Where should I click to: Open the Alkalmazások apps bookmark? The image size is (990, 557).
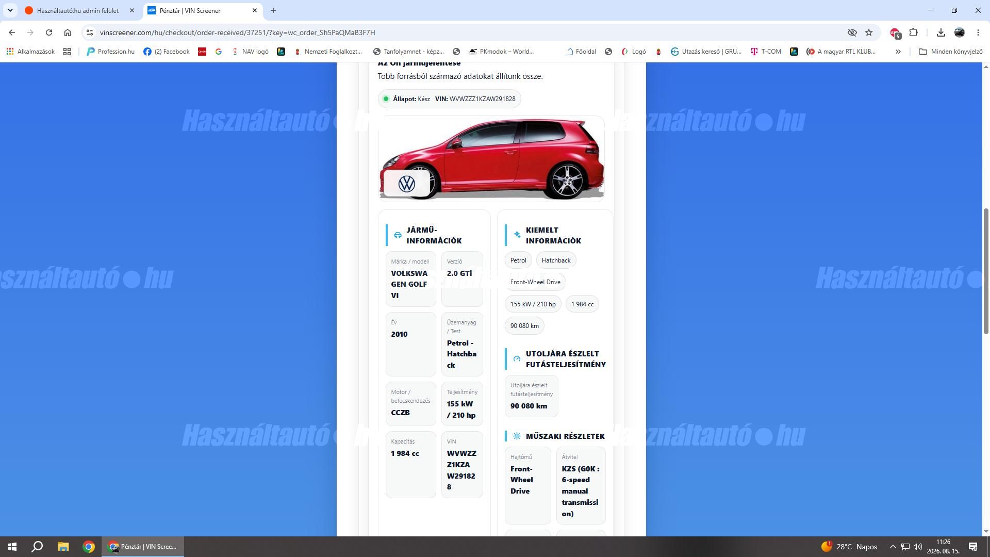tap(30, 52)
